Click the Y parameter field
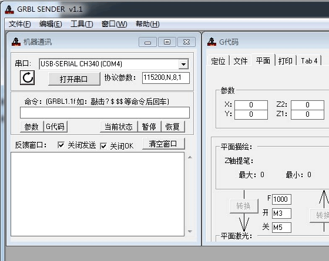Image resolution: width=329 pixels, height=261 pixels. tap(251, 114)
